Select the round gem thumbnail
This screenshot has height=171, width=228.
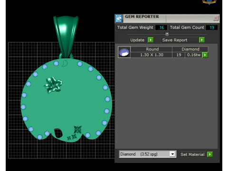pos(124,52)
